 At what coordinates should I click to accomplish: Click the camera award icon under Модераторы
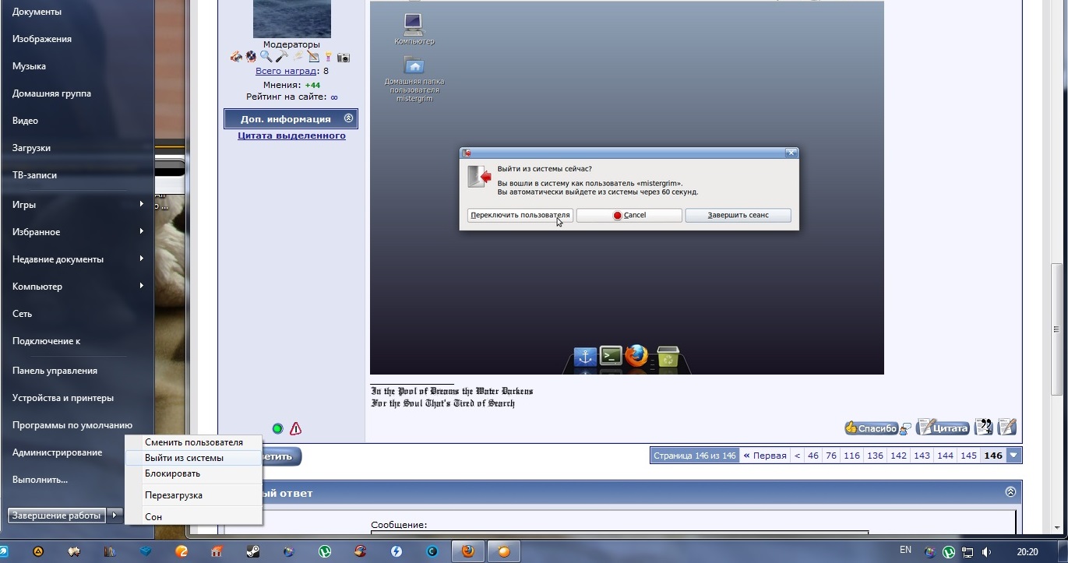(x=344, y=57)
